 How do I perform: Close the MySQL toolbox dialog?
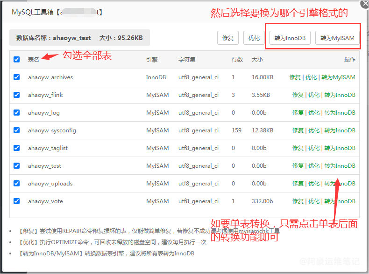tap(364, 4)
